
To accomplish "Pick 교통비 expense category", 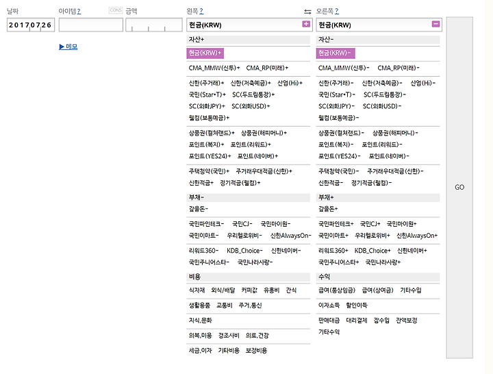I will point(225,306).
